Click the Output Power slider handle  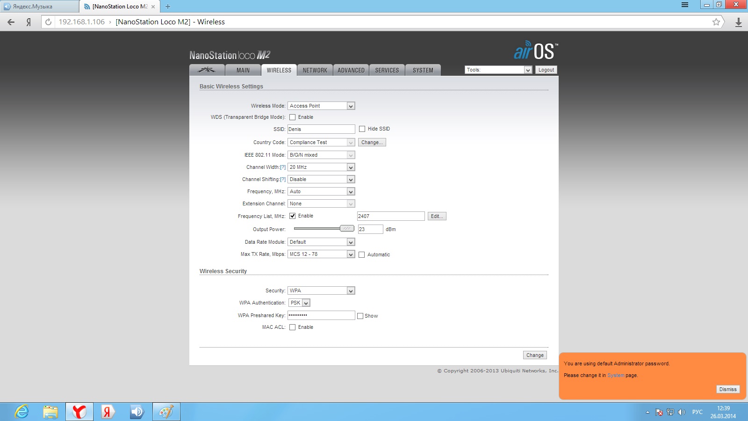click(347, 229)
